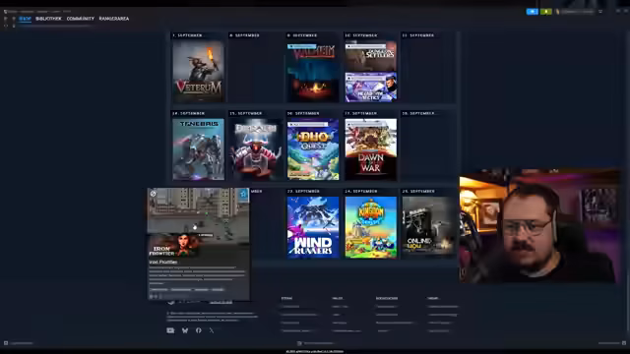Open the Duo Quest game tile

[x=313, y=149]
